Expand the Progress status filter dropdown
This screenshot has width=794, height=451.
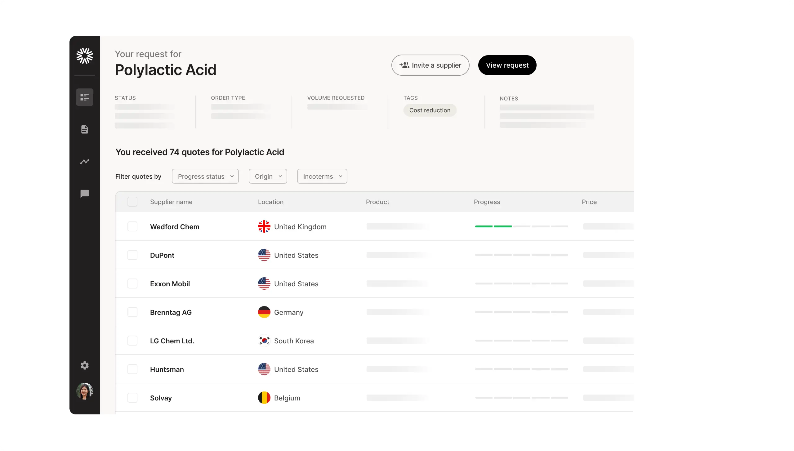point(205,176)
